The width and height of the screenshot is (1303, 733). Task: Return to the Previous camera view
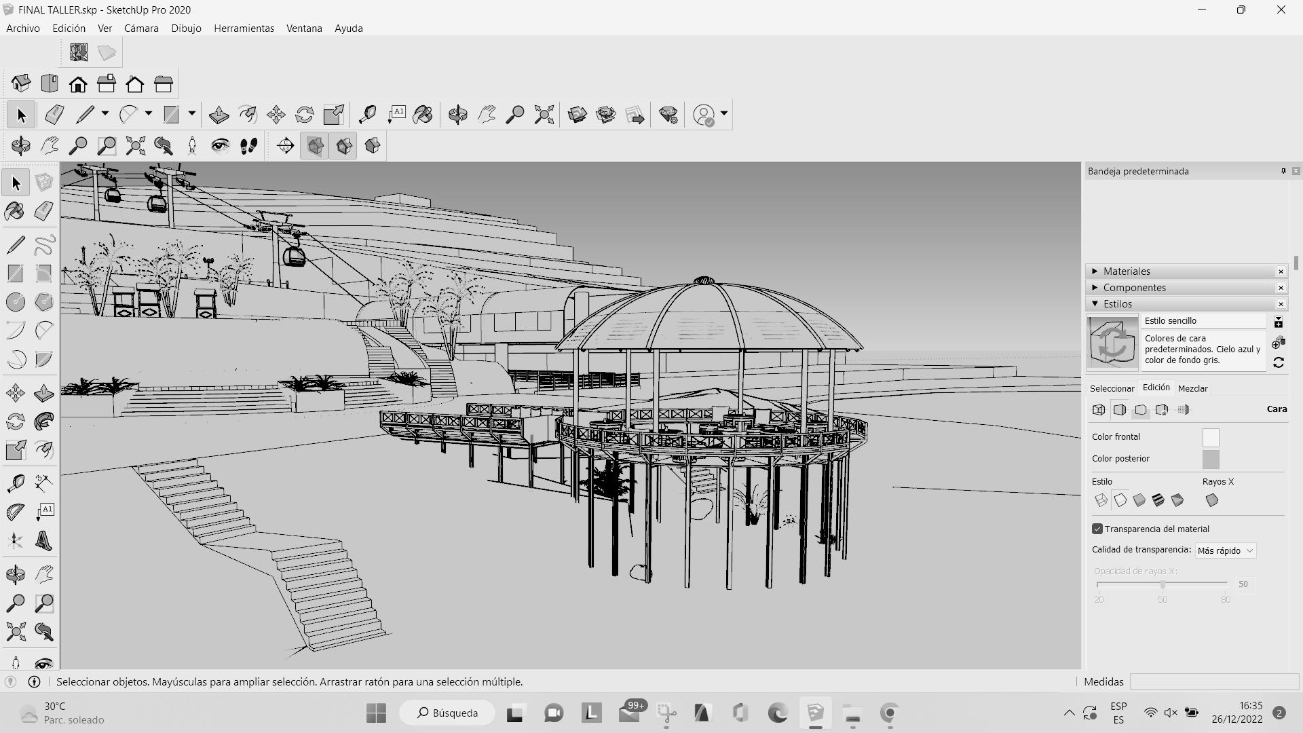pos(164,146)
